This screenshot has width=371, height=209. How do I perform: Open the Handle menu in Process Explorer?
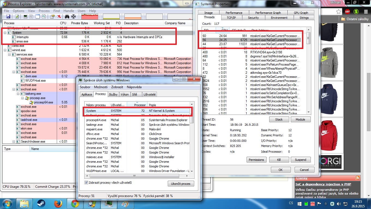coord(69,11)
